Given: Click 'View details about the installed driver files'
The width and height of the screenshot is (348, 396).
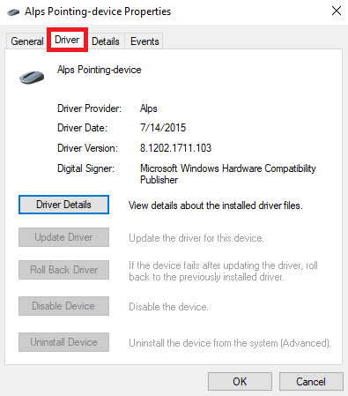Looking at the screenshot, I should (216, 205).
